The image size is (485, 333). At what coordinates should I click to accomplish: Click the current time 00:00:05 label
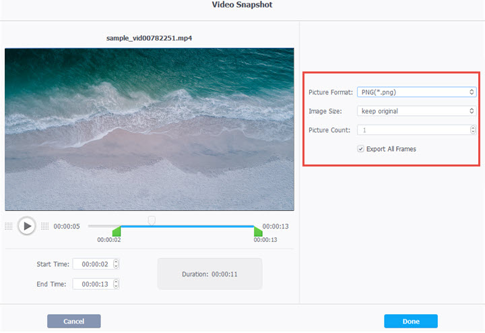pos(67,226)
